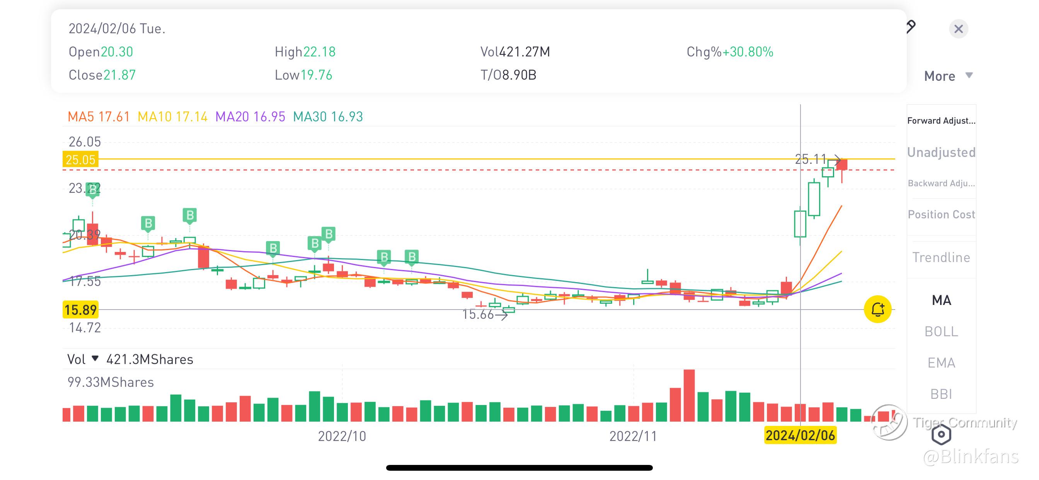
Task: Click the rightmost B buy marker
Action: pos(411,257)
